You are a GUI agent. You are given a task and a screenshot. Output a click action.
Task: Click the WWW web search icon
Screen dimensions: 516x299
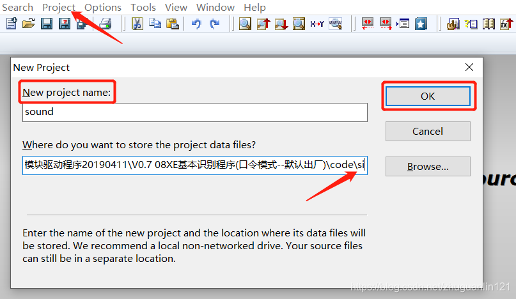[x=335, y=24]
